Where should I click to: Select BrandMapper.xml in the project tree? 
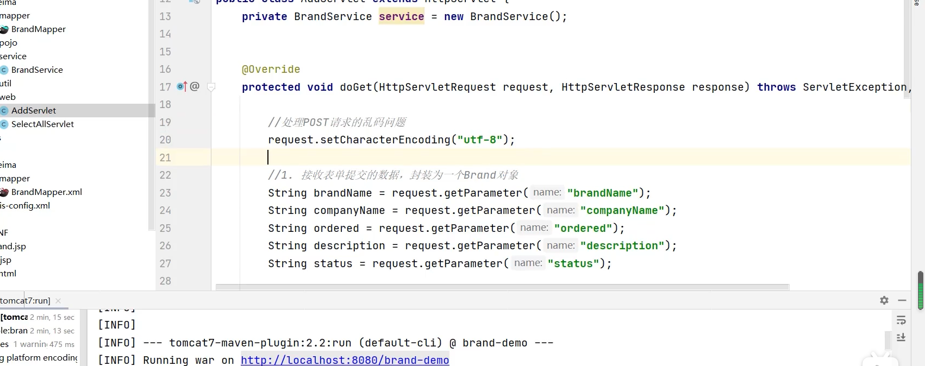(x=47, y=192)
